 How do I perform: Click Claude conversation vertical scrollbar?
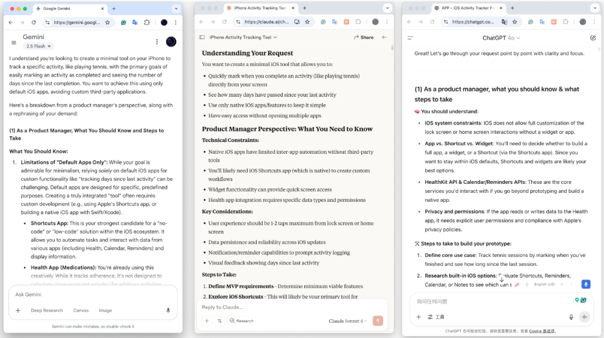pos(392,47)
